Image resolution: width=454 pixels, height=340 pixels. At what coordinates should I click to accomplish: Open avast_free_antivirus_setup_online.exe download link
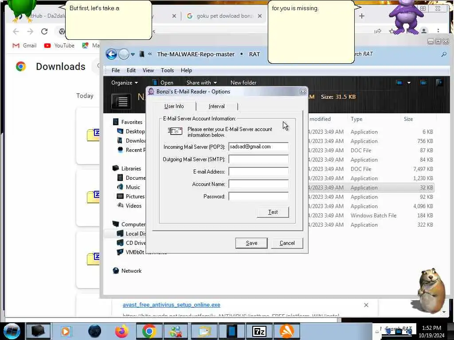172,305
